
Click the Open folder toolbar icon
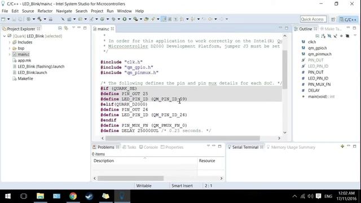click(147, 19)
